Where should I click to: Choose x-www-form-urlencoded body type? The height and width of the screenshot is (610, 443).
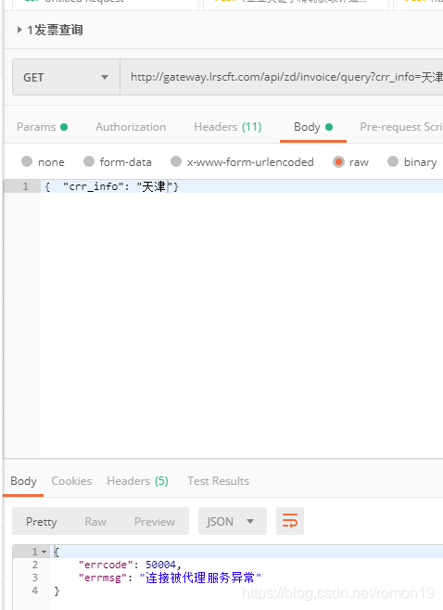(176, 161)
